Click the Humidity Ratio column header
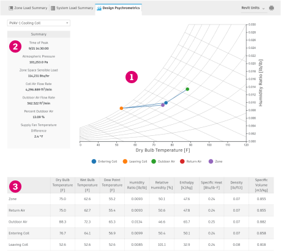 coord(137,185)
